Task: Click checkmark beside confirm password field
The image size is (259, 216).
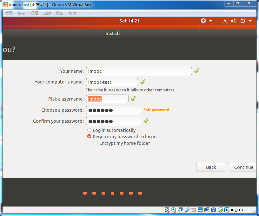Action: [x=146, y=121]
